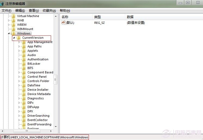Viewport: 203px width, 140px height.
Task: Click the DPX folder icon
Action: point(24,111)
